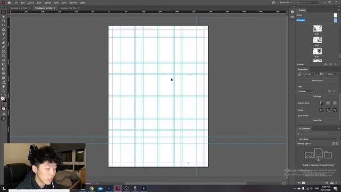
Task: Open the Window menu
Action: tap(74, 3)
